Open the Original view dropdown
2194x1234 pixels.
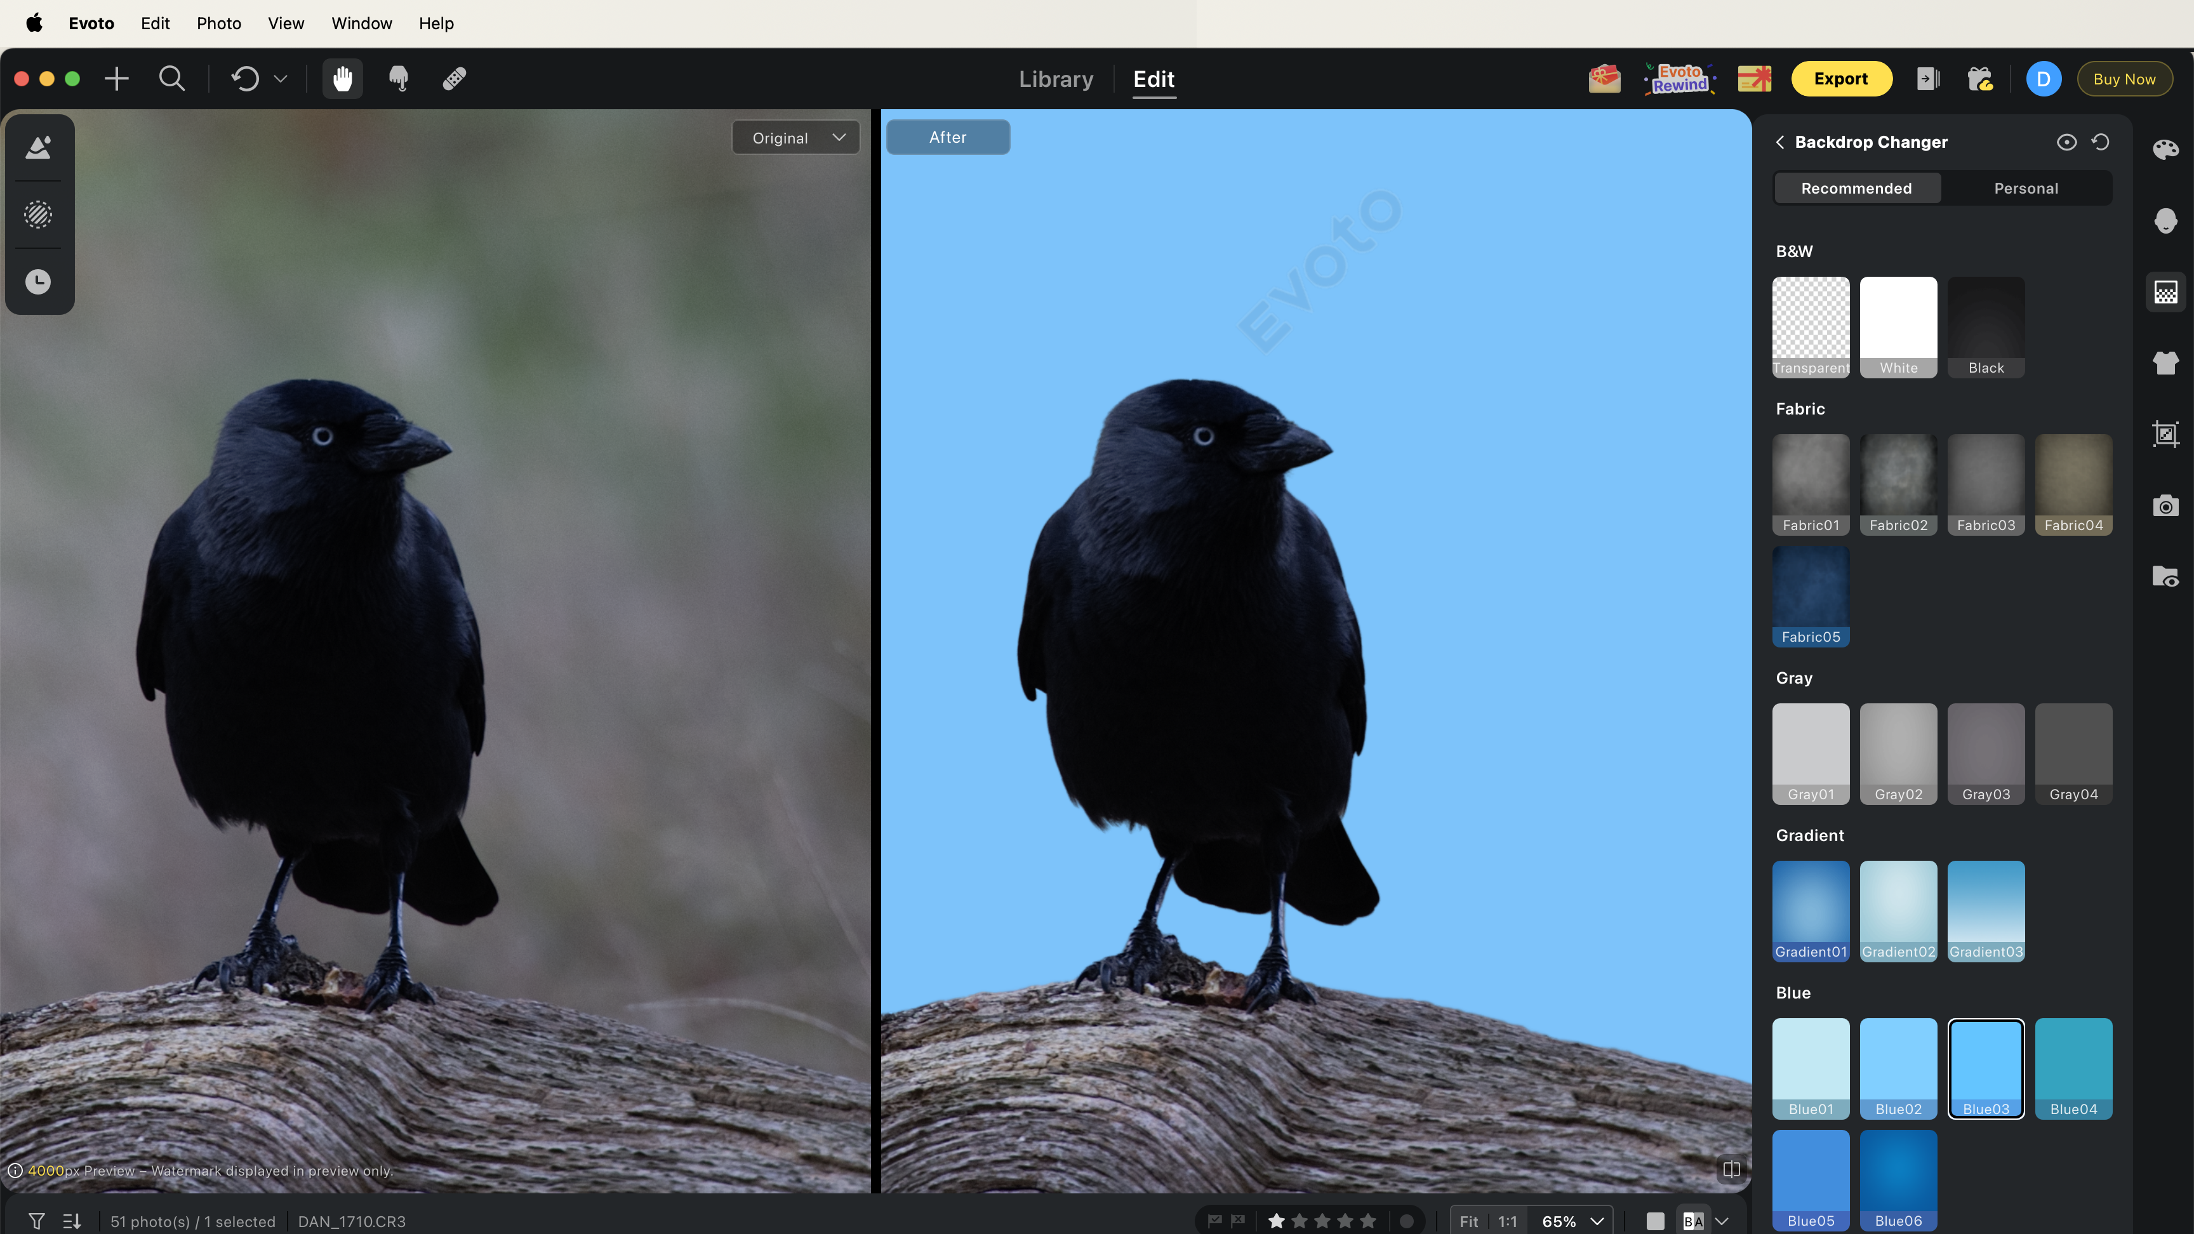[795, 136]
